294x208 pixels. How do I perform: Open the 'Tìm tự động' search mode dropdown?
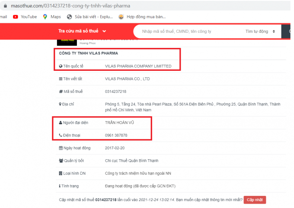[260, 32]
